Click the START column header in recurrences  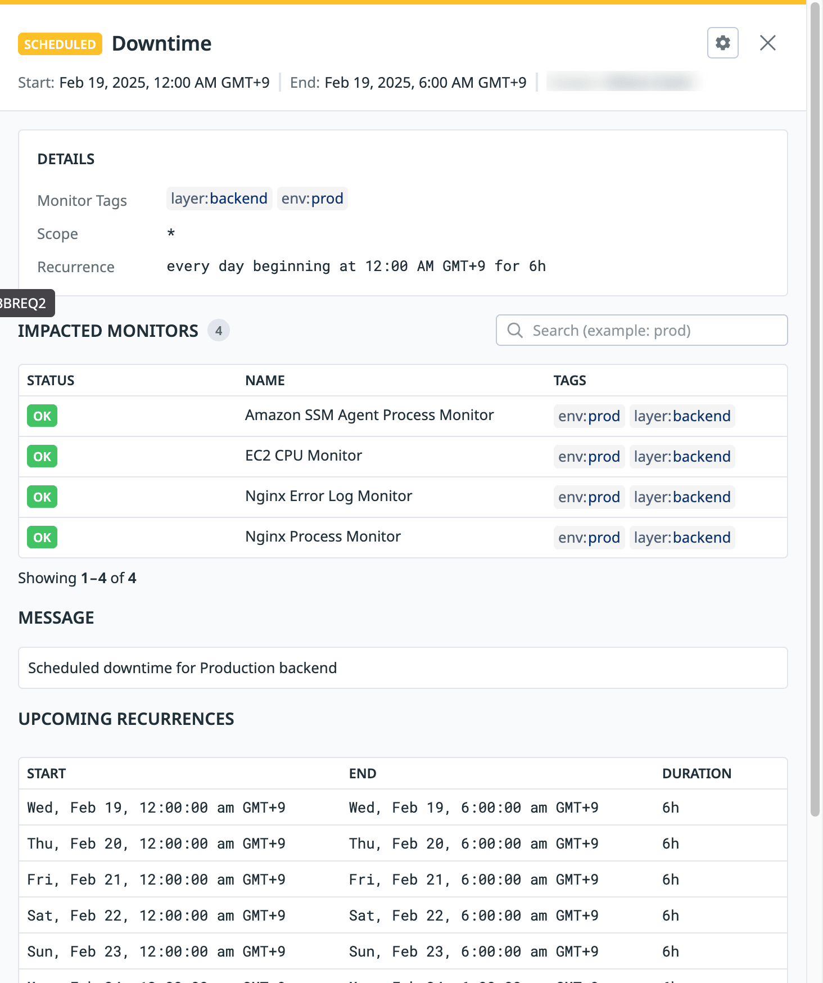(x=47, y=774)
